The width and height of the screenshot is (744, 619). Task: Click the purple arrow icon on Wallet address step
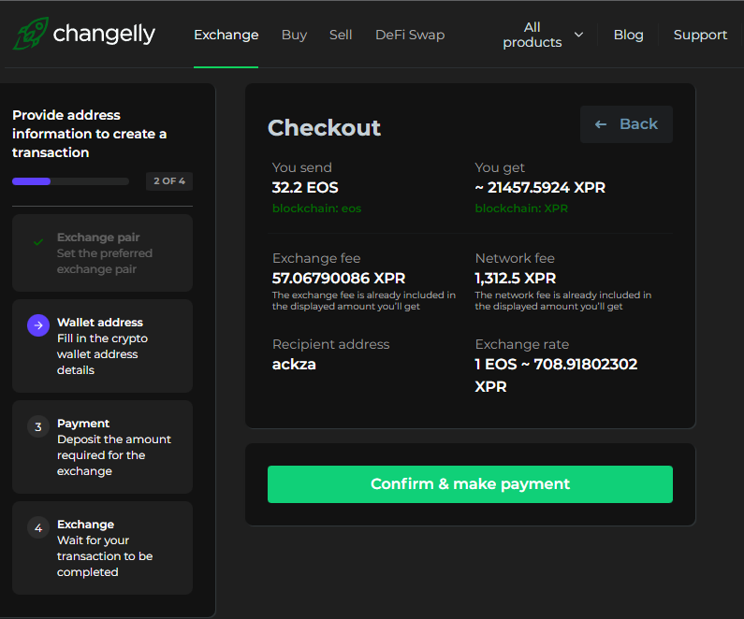pos(38,325)
